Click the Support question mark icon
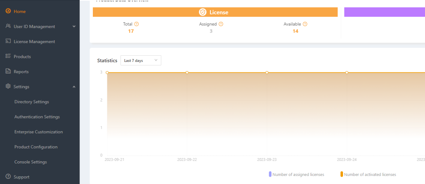 click(x=8, y=177)
